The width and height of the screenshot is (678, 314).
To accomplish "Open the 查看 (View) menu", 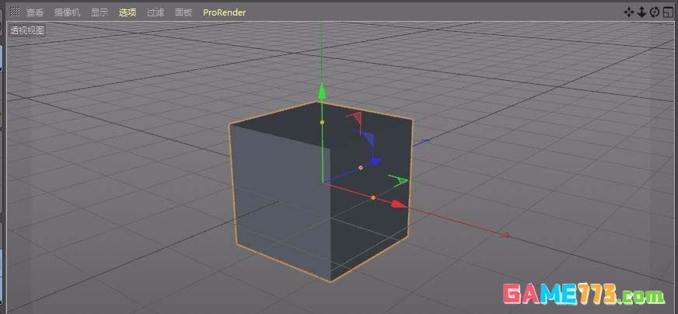I will (35, 12).
